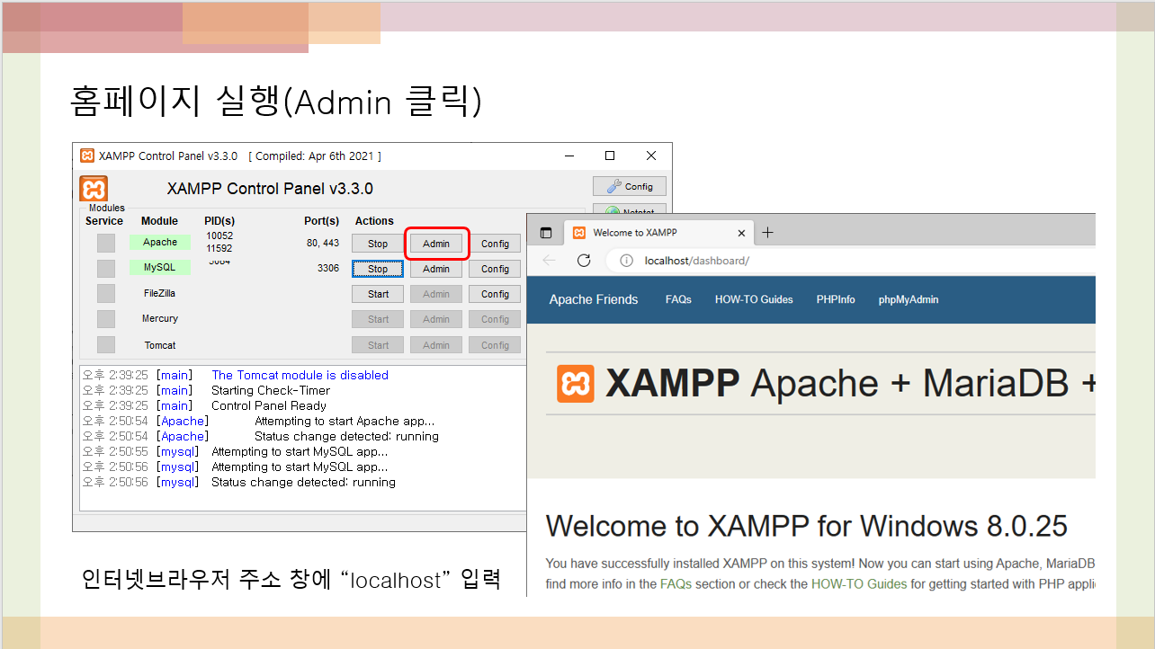Image resolution: width=1155 pixels, height=649 pixels.
Task: Minimize the XAMPP Control Panel window
Action: [x=569, y=156]
